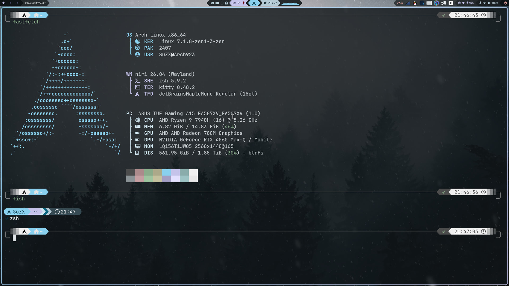Click the text Arch Linux x86_64
The width and height of the screenshot is (509, 286).
pos(160,35)
